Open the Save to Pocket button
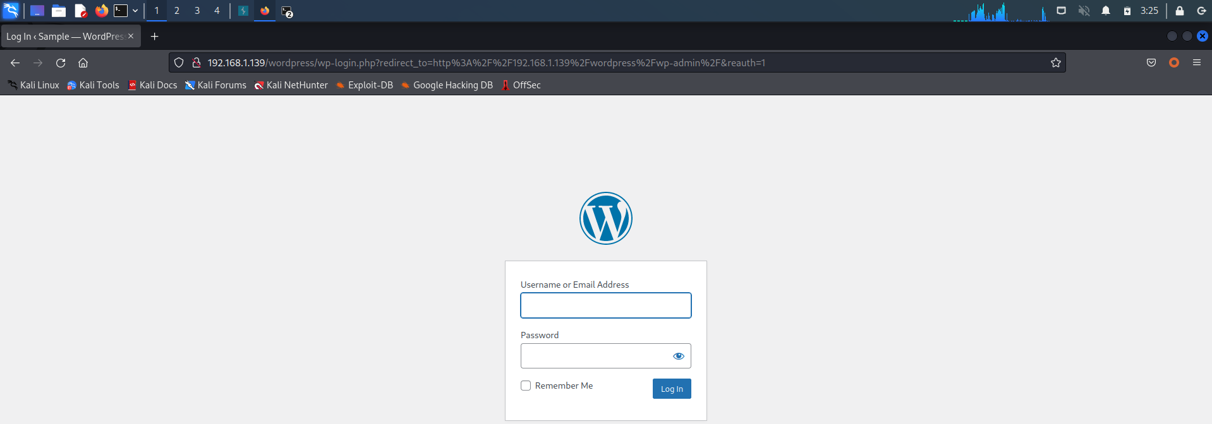The width and height of the screenshot is (1212, 424). (x=1151, y=63)
